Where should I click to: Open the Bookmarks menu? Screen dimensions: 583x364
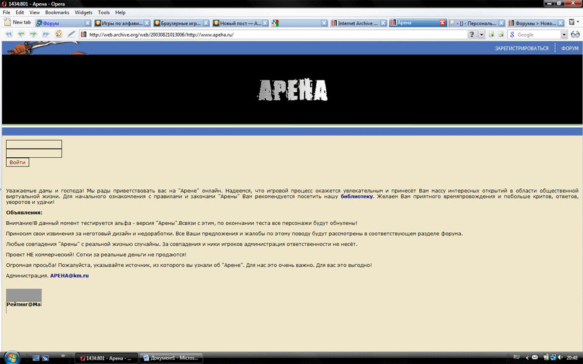[57, 12]
